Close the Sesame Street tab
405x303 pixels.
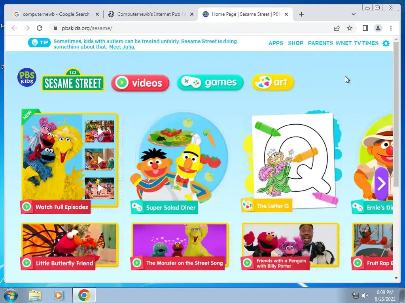click(286, 14)
